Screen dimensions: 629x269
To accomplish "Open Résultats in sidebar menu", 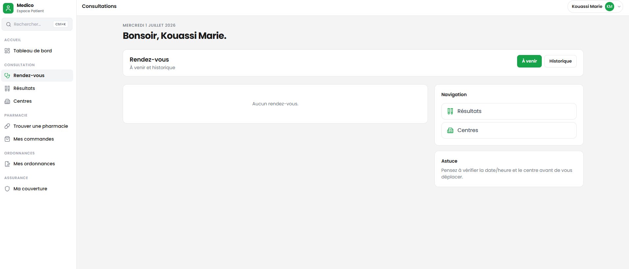I will click(37, 88).
